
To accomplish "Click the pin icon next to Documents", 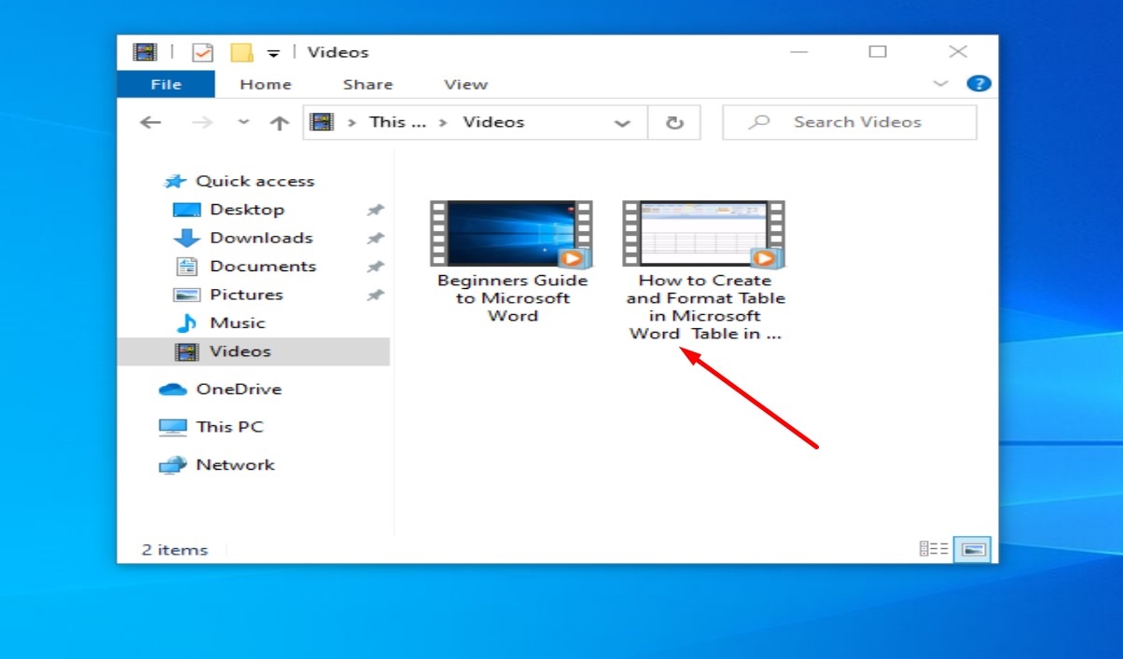I will pos(375,267).
